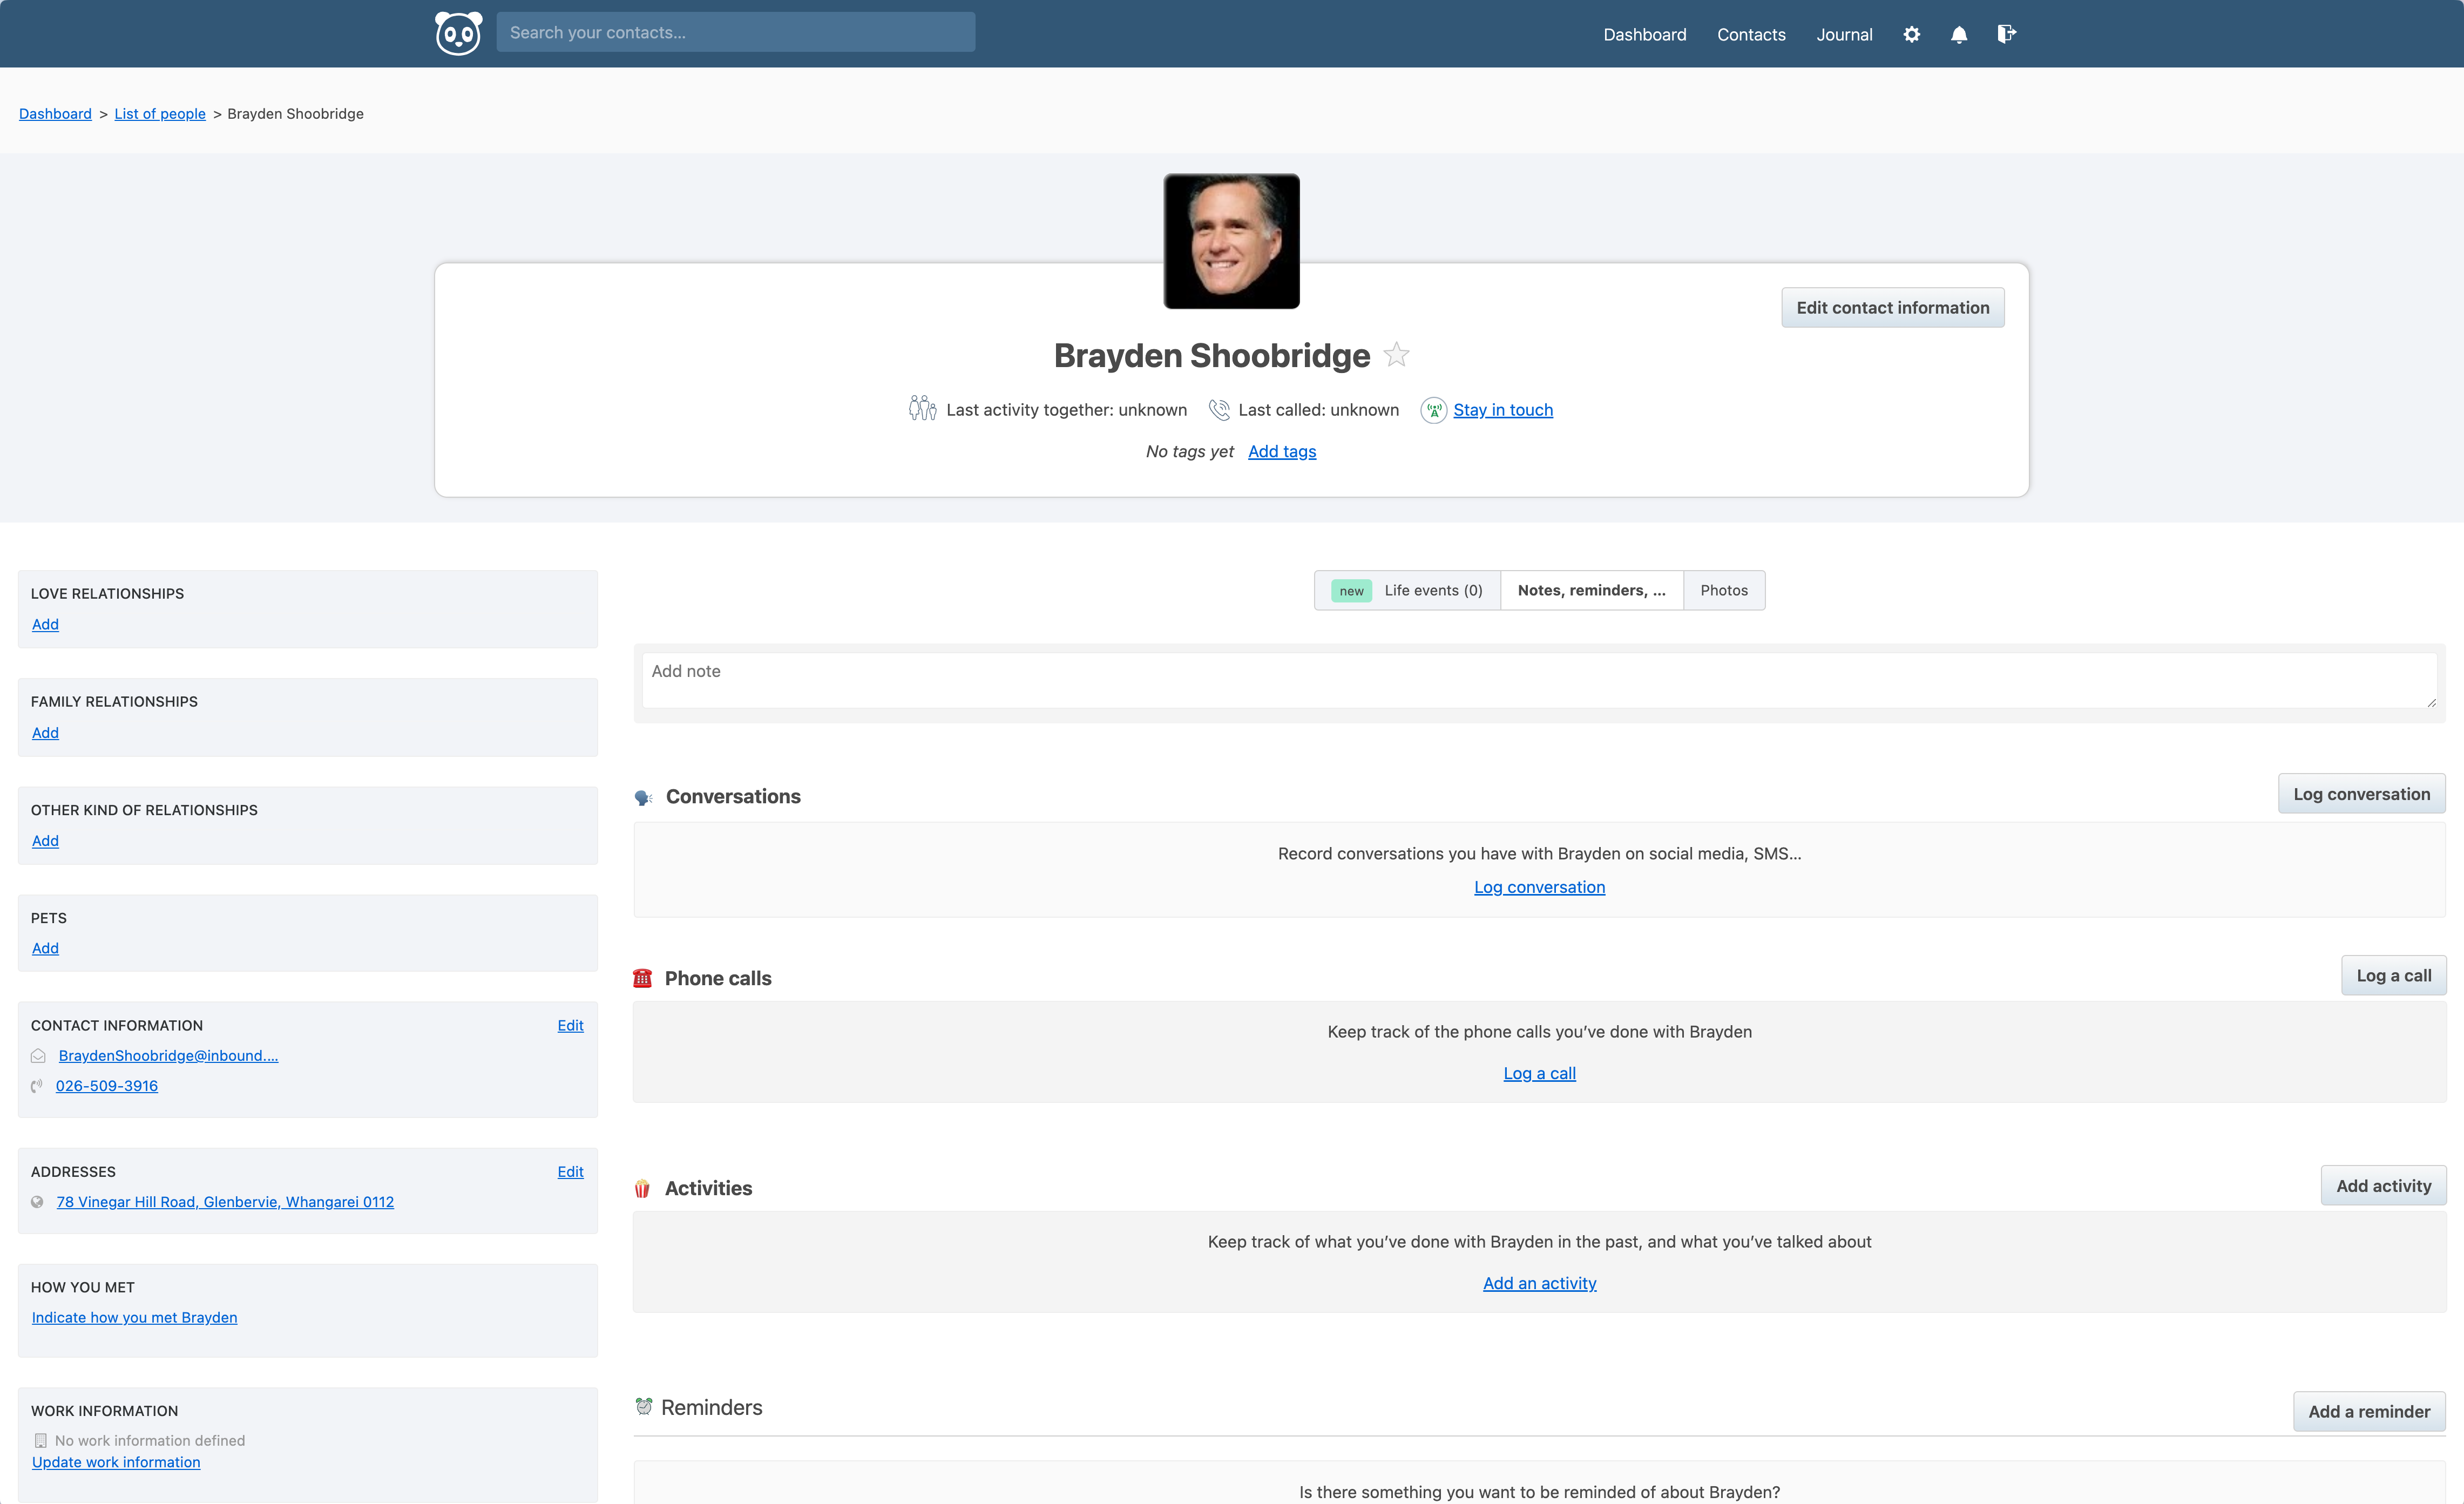Click Brayden's profile photo thumbnail

(x=1231, y=241)
